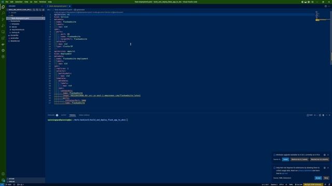Click Spaces: 2 indentation in status bar
Screen dimensions: 332x186
[274, 184]
